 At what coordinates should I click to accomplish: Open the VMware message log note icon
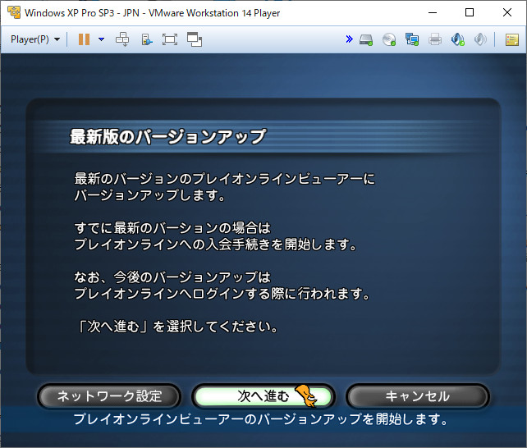pos(512,39)
